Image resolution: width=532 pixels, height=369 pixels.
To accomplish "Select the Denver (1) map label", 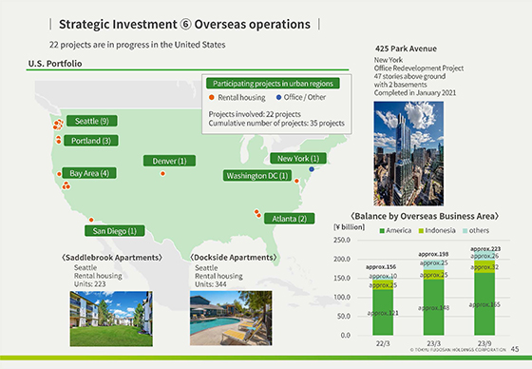I will click(169, 161).
